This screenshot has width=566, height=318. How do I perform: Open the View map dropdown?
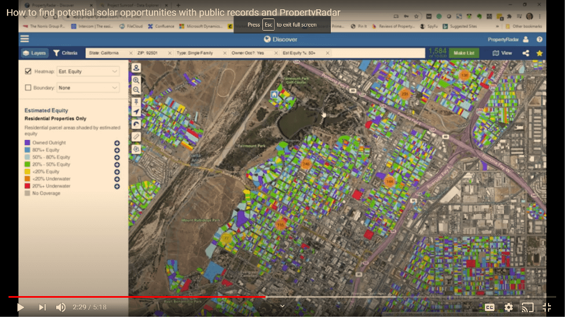click(502, 53)
